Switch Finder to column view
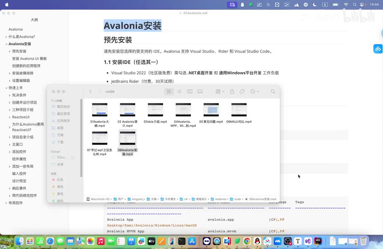 point(190,91)
